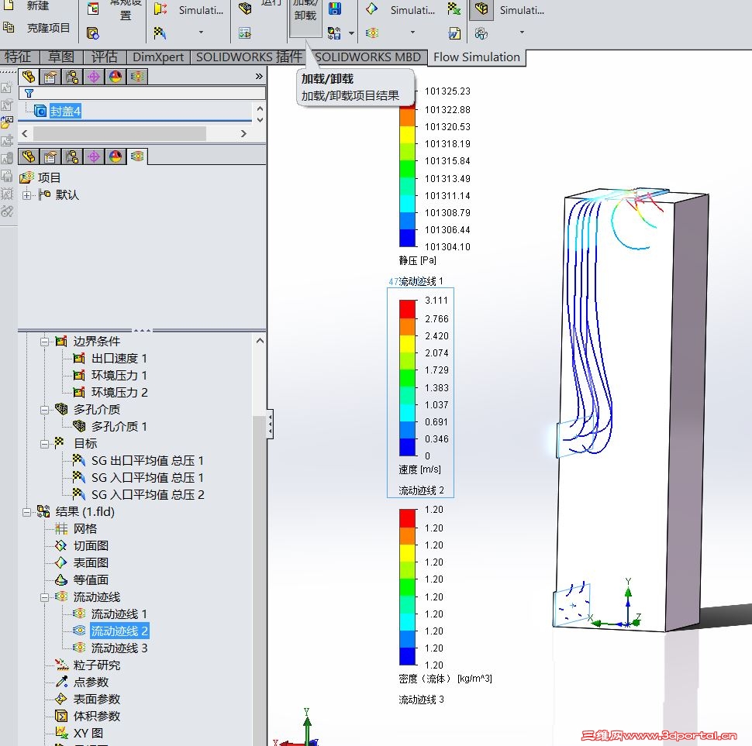Click the New project (新建) icon
Screen dimensions: 752x746
(x=9, y=5)
